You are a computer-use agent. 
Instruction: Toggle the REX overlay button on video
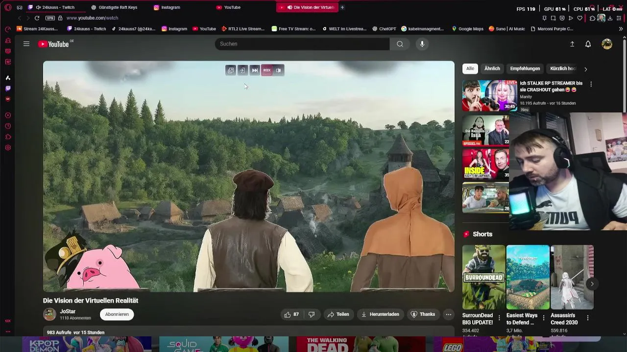(266, 70)
